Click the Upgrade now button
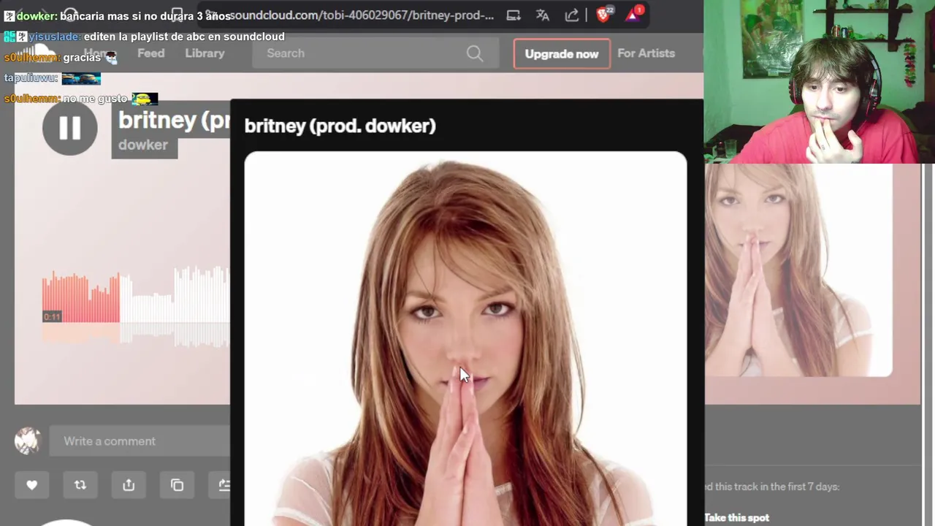This screenshot has height=526, width=935. click(562, 54)
